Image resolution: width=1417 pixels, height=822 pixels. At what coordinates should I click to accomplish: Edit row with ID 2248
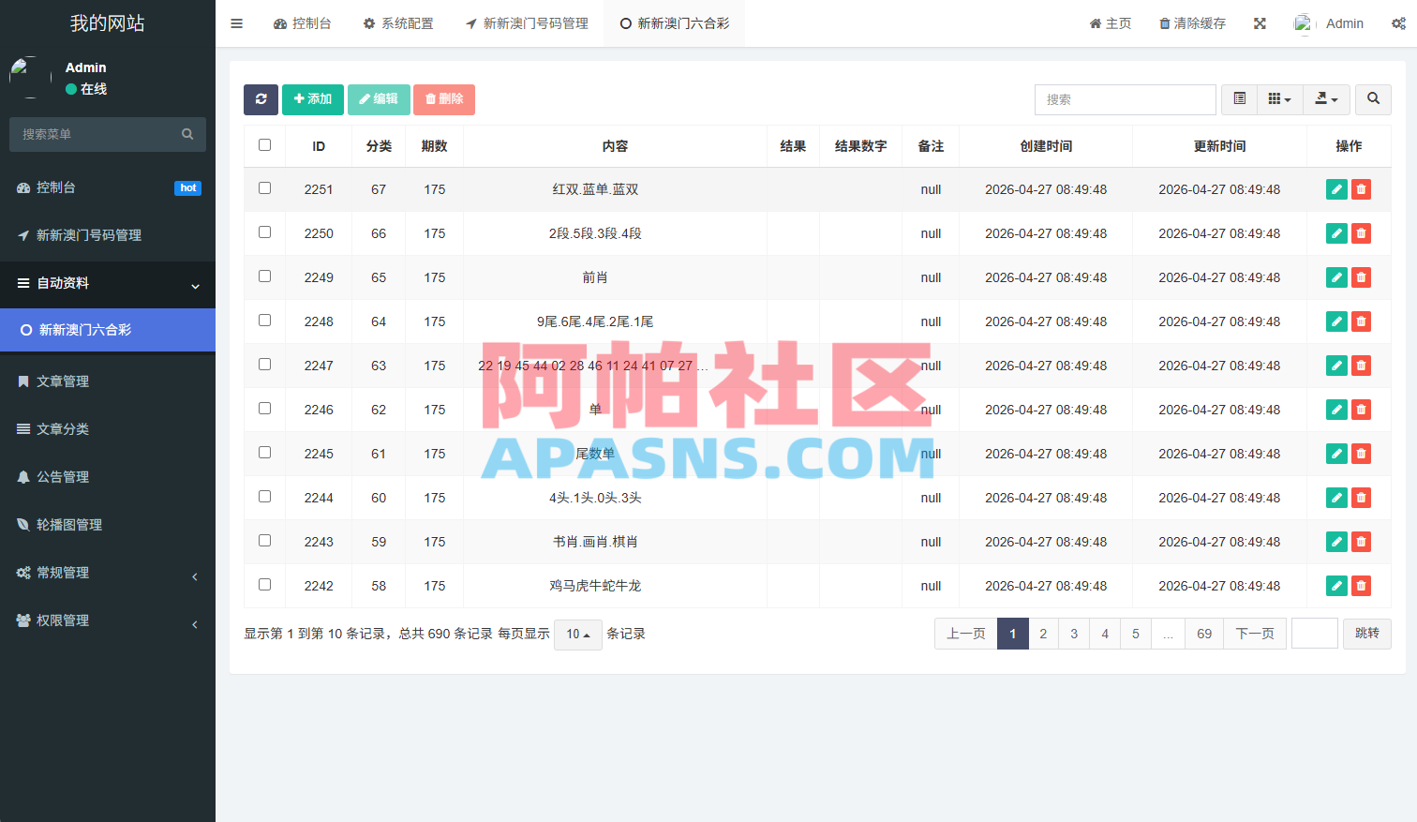[x=1336, y=321]
